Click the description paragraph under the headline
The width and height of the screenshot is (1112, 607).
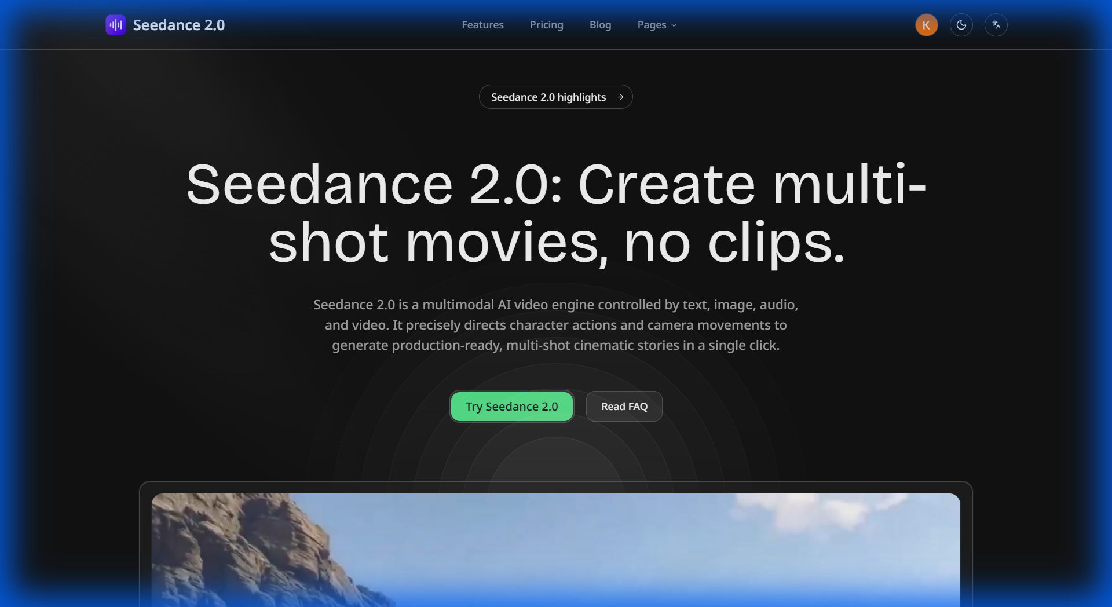coord(556,325)
